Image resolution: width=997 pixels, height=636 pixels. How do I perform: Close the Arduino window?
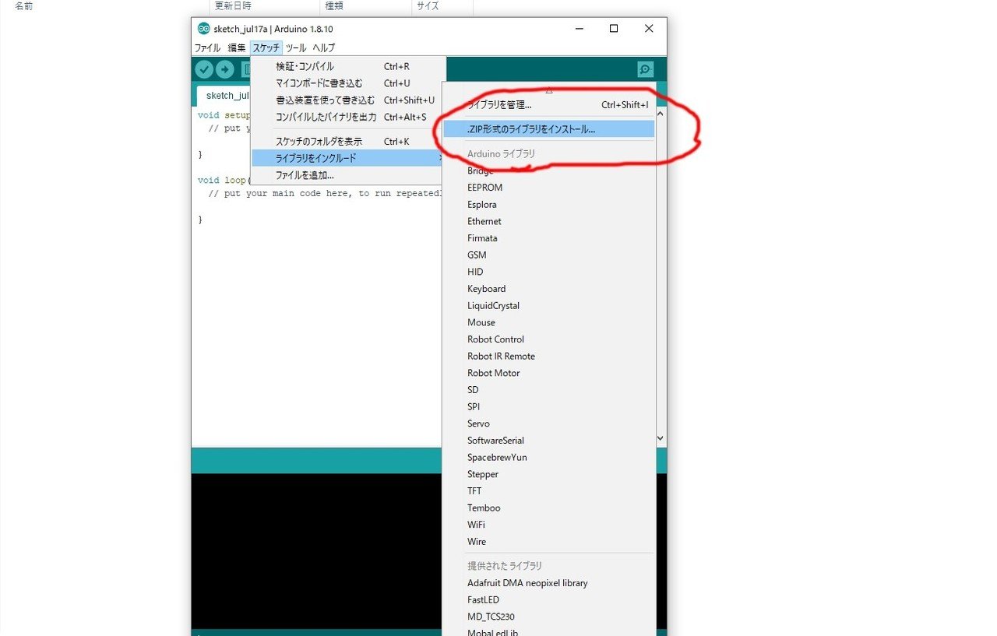pos(649,29)
